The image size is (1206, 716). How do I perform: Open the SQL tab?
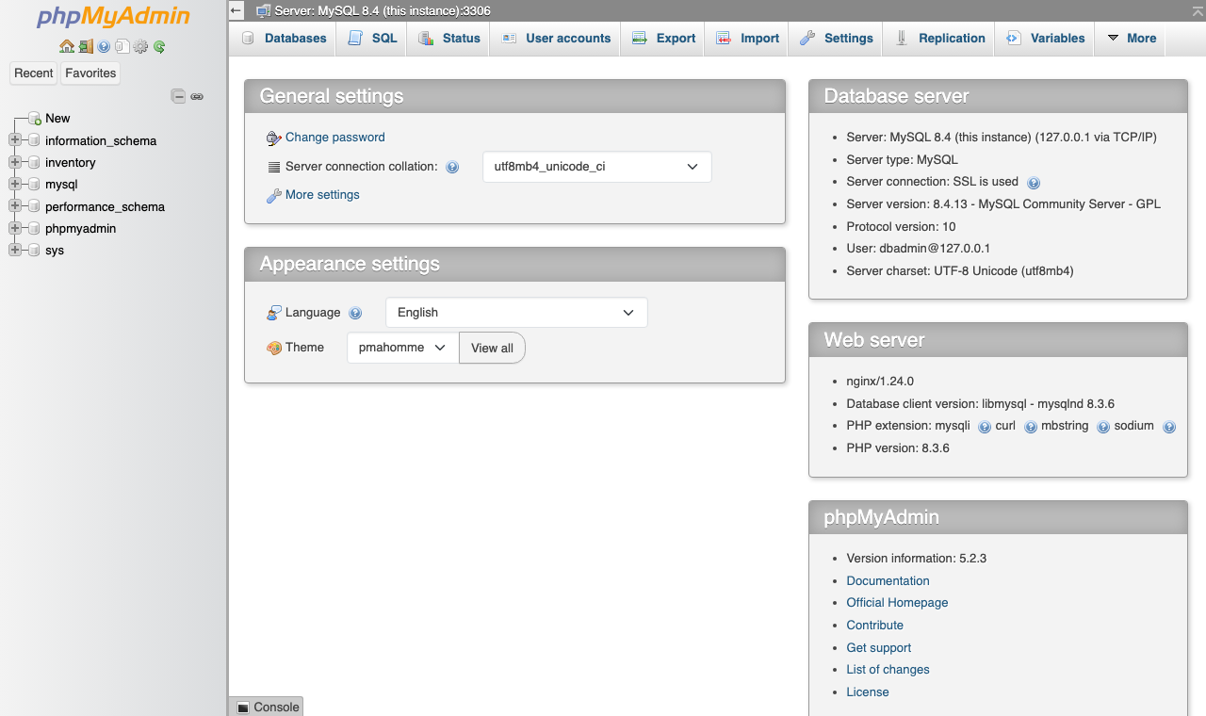372,39
